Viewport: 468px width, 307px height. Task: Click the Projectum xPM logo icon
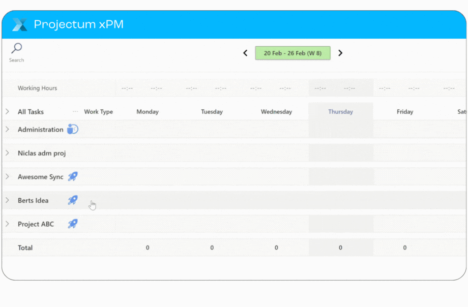coord(19,24)
